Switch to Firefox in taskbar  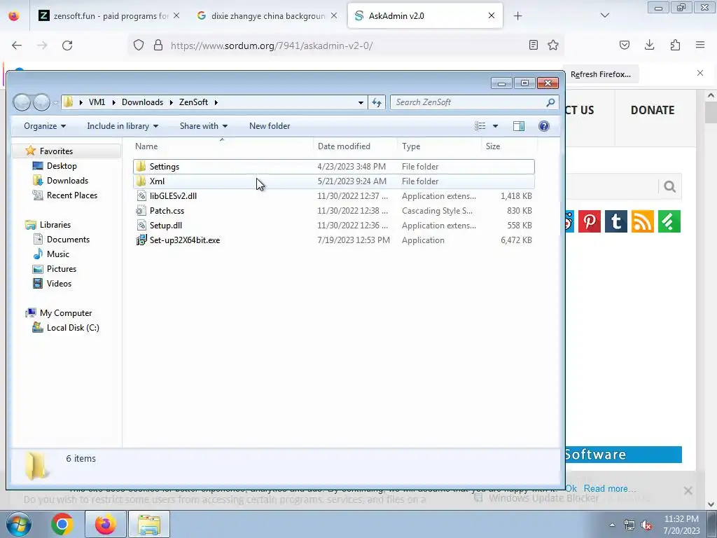pyautogui.click(x=106, y=524)
